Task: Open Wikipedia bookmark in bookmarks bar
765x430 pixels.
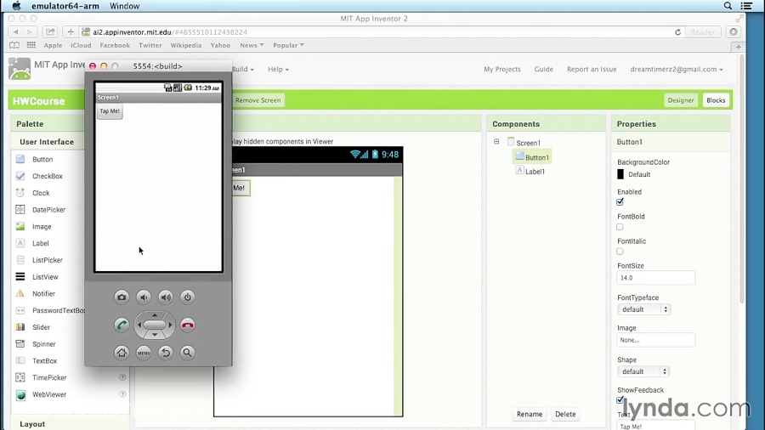Action: pos(185,45)
